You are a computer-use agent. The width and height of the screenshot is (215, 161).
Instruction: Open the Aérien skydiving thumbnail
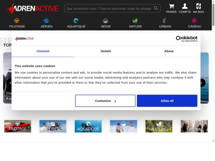coord(53,126)
